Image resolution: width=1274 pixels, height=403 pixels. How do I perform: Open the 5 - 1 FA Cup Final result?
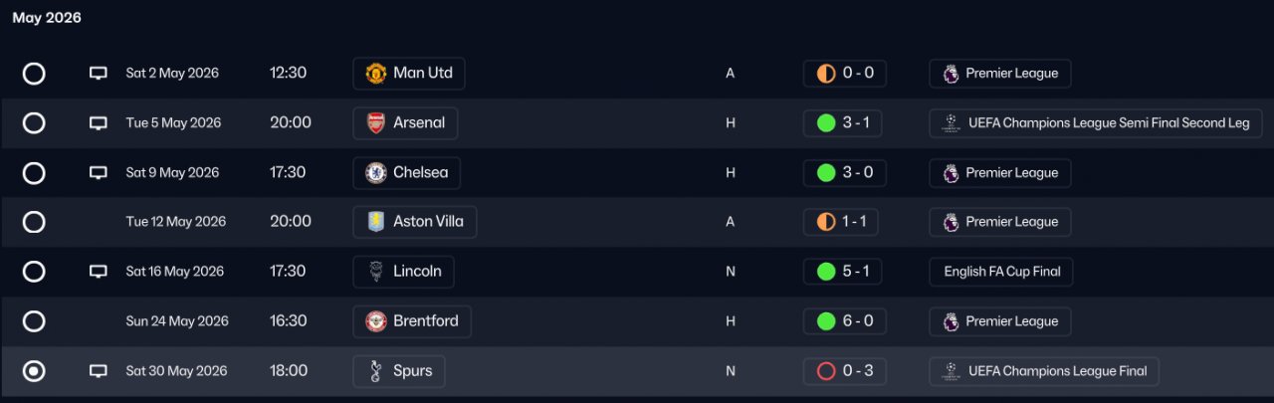843,272
